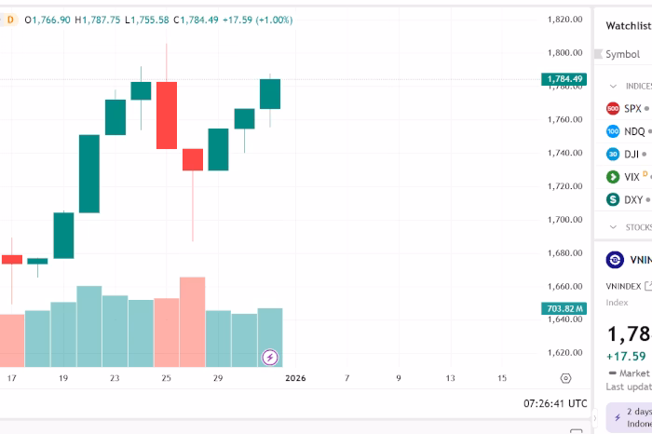
Task: Select the DJI index icon
Action: (613, 154)
